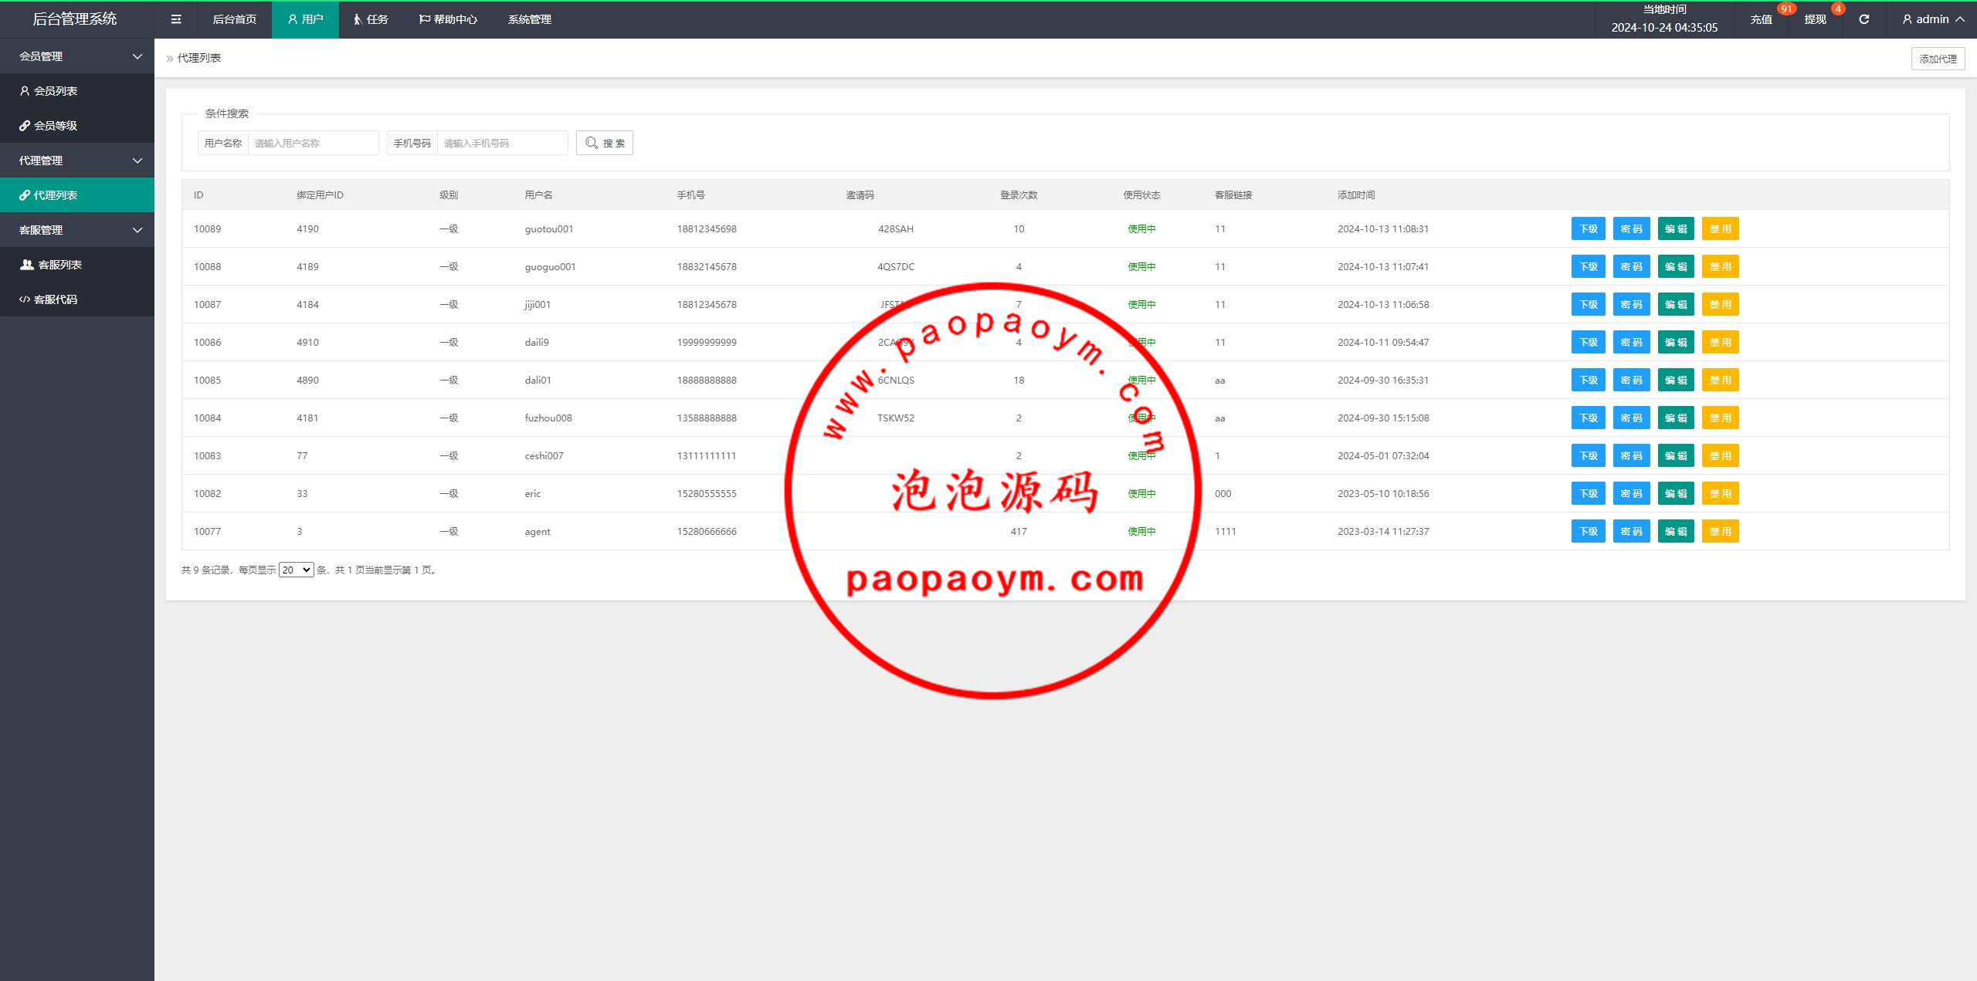Open 客服列表 in the sidebar
1977x981 pixels.
tap(59, 265)
